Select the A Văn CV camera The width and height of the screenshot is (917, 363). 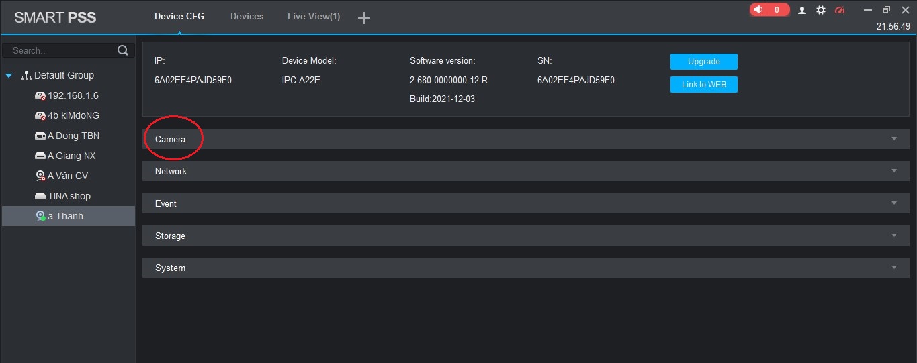(x=67, y=176)
